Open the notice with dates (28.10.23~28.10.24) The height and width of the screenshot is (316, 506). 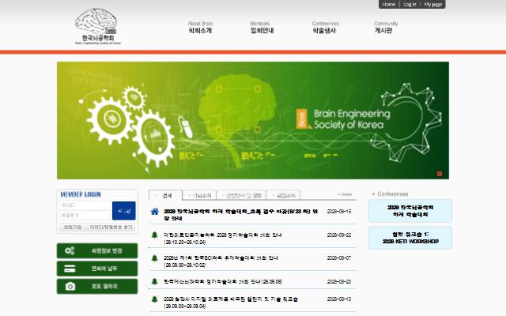click(223, 239)
